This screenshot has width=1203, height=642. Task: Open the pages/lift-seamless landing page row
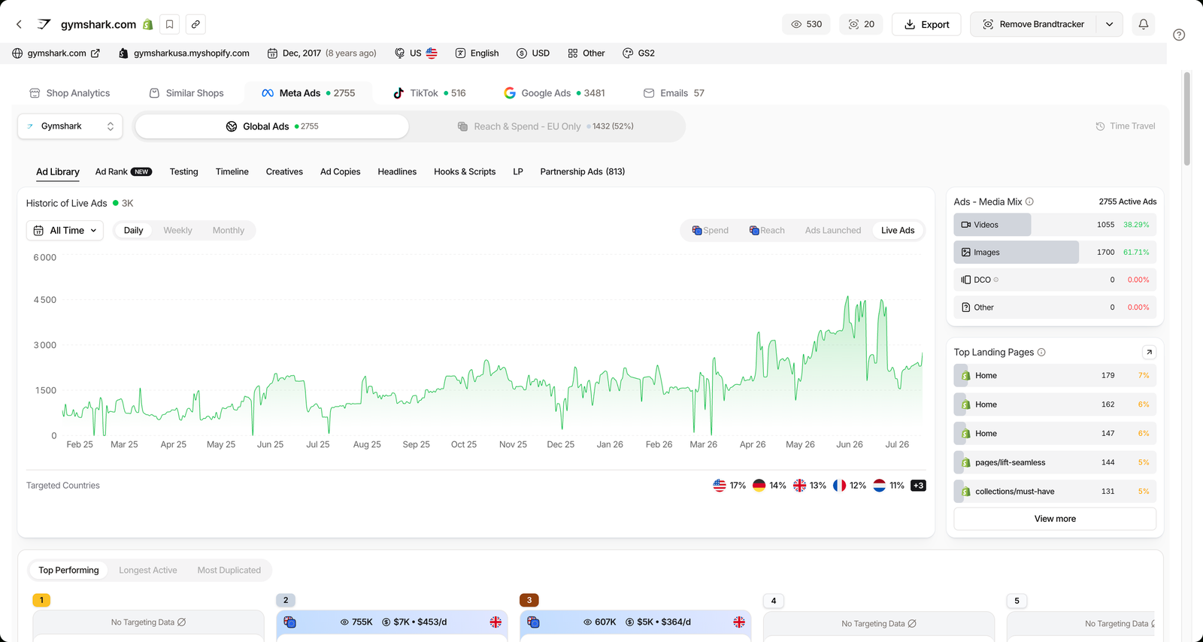[x=1055, y=462]
